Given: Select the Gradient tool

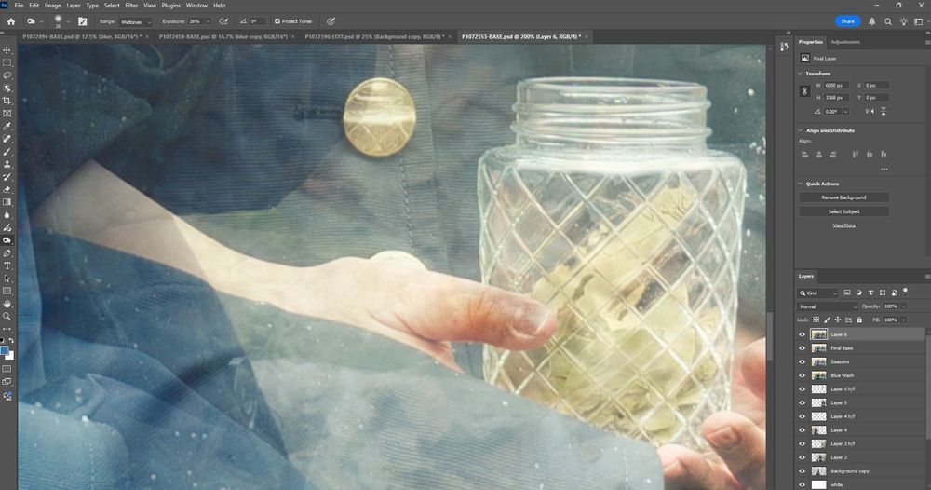Looking at the screenshot, I should point(7,202).
